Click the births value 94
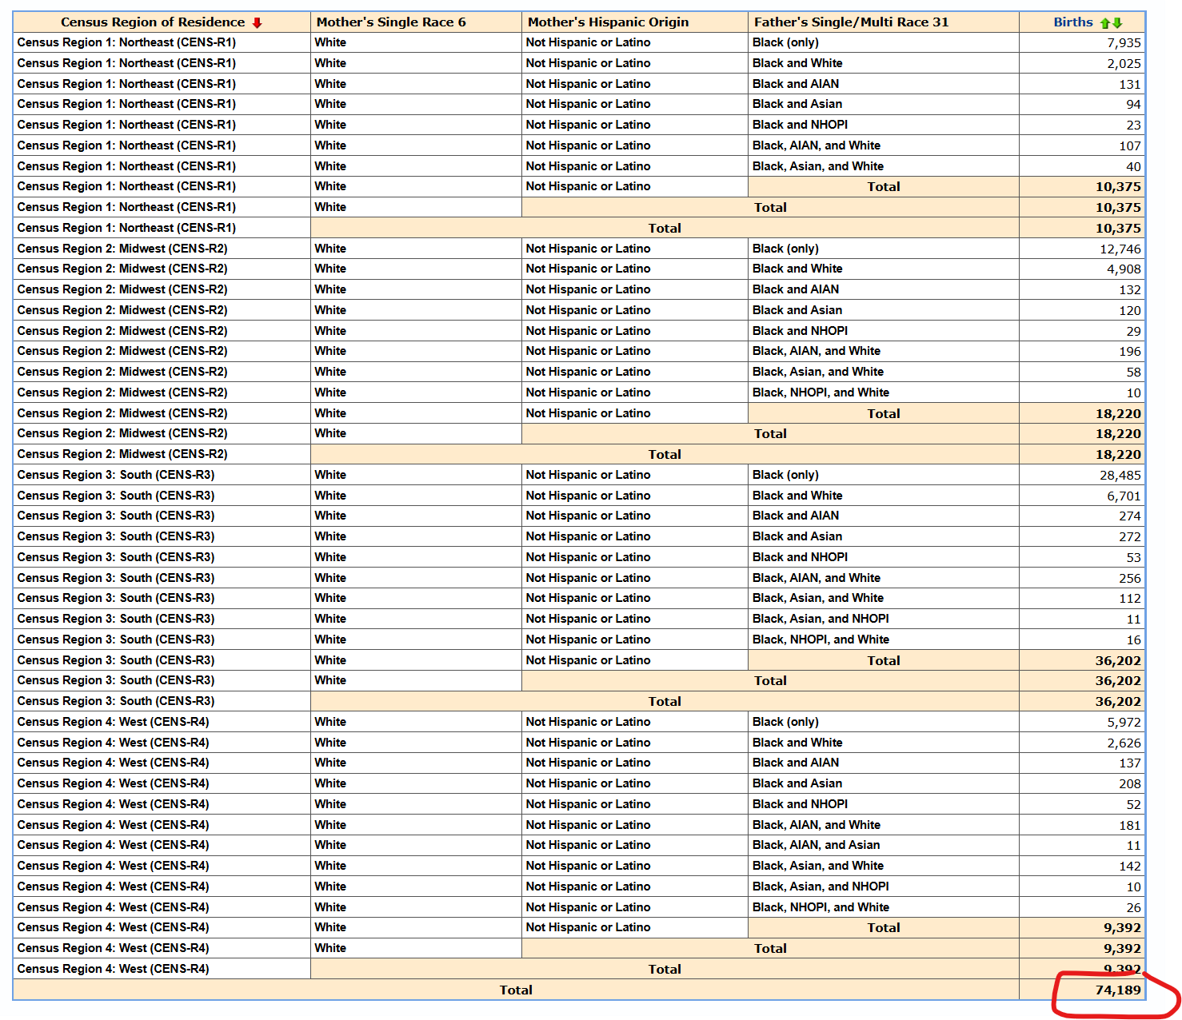Image resolution: width=1182 pixels, height=1020 pixels. click(x=1134, y=105)
